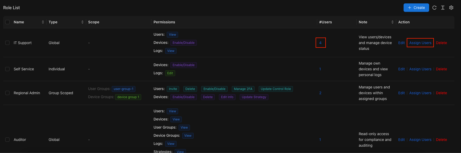Click IT Support's Devices Enable/Disable tag
The image size is (461, 153).
[184, 43]
